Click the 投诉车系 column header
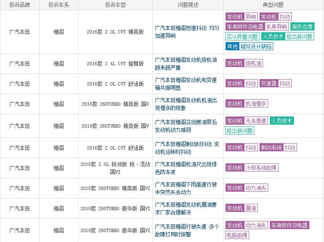 [x=59, y=5]
